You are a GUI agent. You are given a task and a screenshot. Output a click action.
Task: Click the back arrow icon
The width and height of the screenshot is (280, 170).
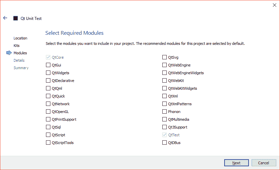pos(5,18)
